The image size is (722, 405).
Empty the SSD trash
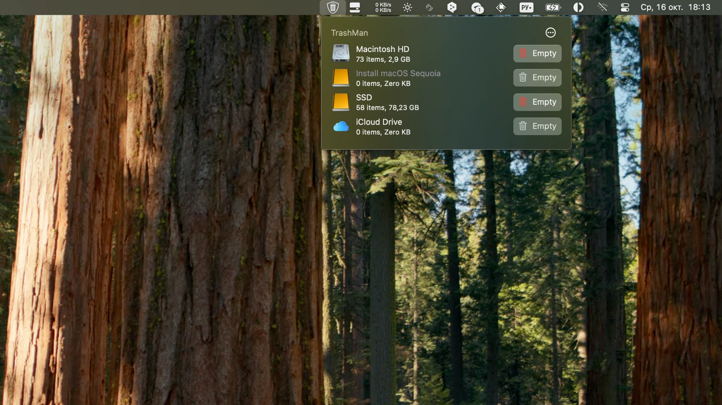pyautogui.click(x=537, y=102)
